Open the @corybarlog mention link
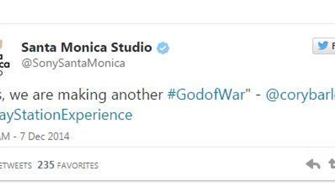335x188 pixels. 300,95
